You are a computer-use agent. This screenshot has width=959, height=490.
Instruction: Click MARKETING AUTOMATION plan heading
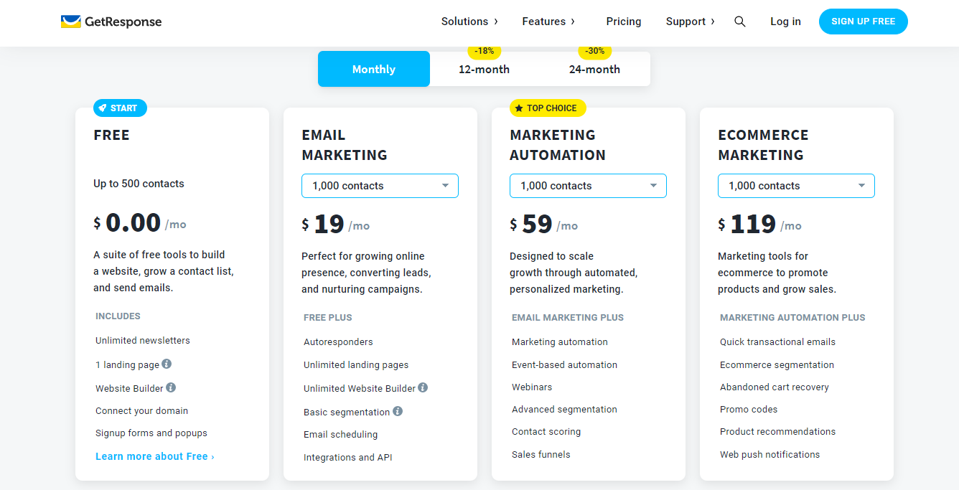(558, 145)
